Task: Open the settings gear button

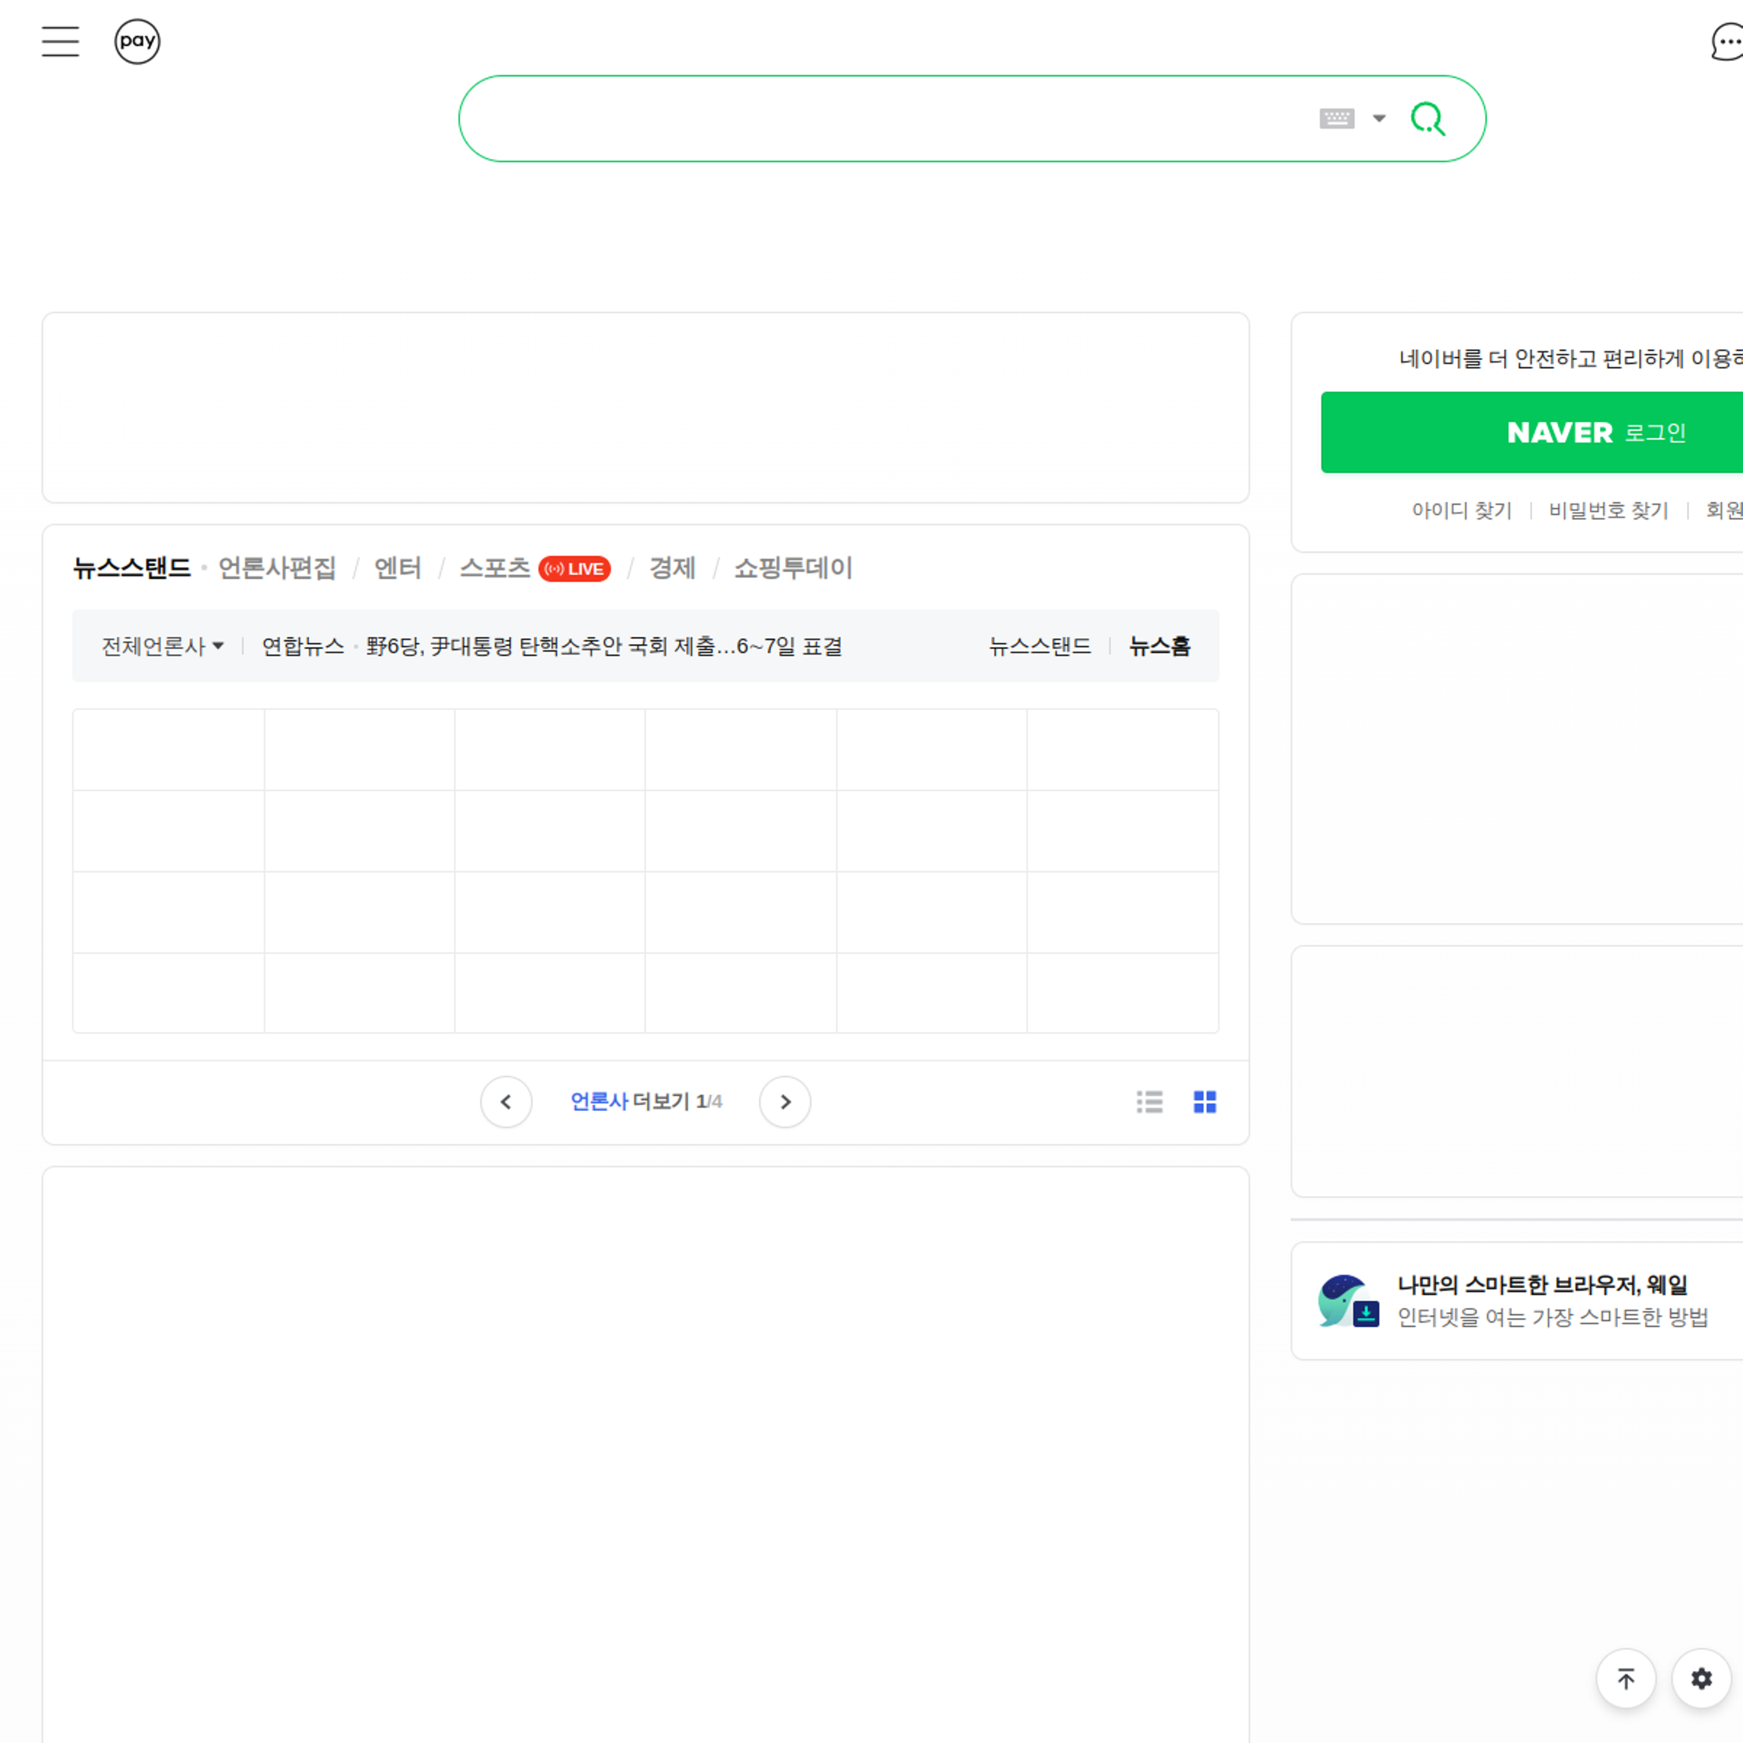Action: coord(1702,1679)
